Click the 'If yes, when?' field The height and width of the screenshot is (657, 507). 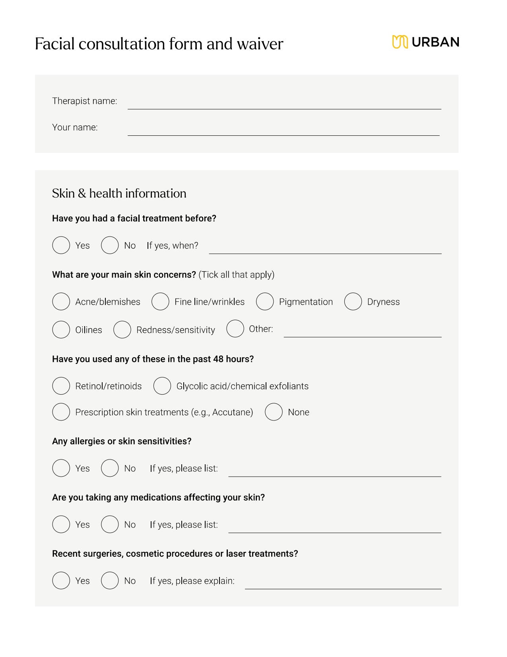(x=325, y=247)
